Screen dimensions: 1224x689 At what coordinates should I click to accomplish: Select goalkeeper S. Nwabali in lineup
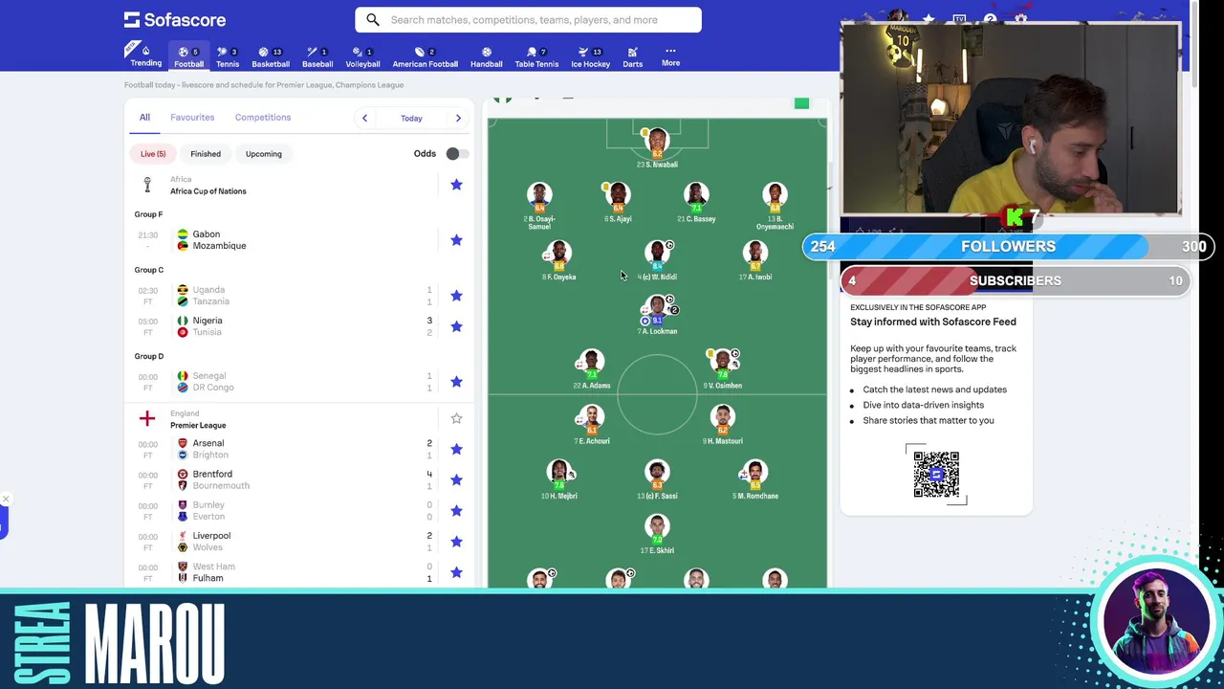coord(657,146)
